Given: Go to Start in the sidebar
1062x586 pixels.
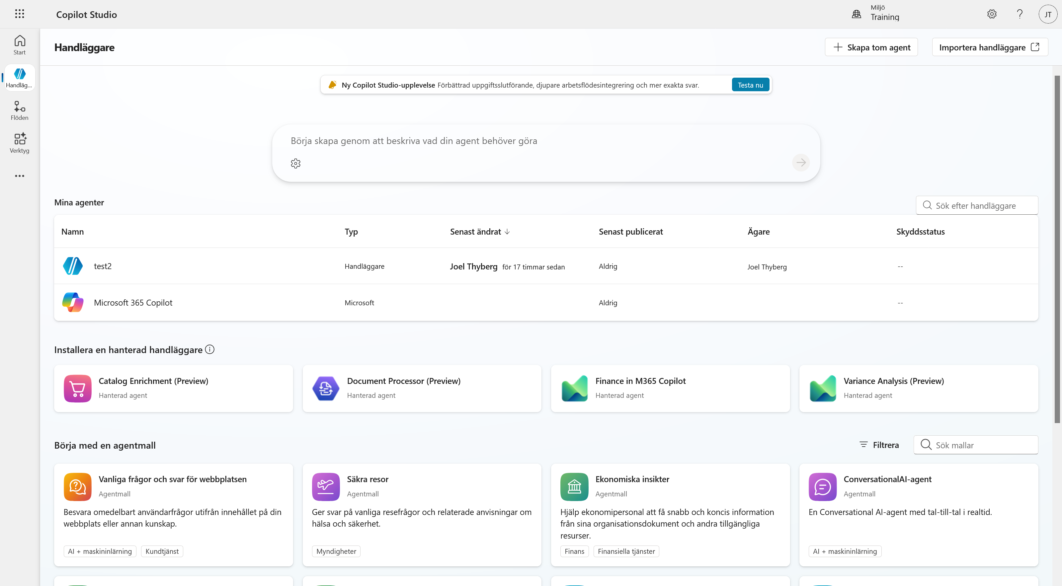Looking at the screenshot, I should [x=19, y=45].
